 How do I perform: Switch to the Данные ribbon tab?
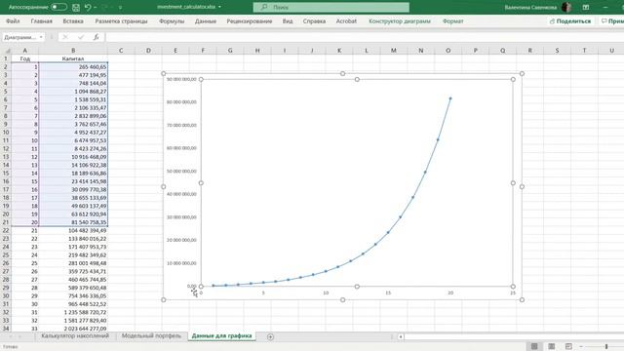click(x=206, y=21)
